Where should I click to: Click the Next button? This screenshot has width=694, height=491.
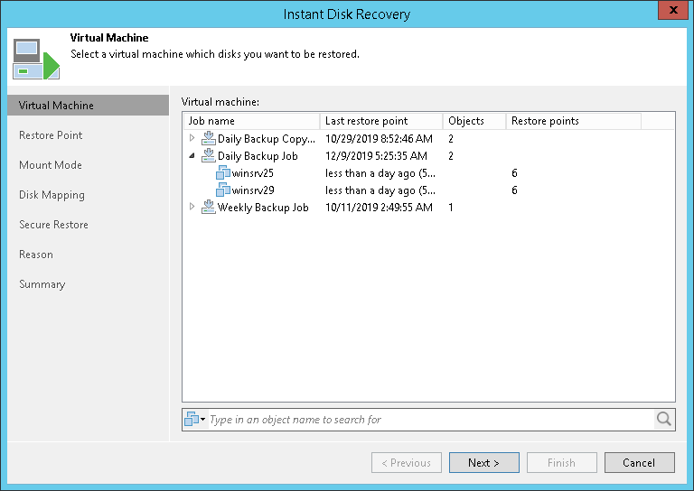coord(484,463)
